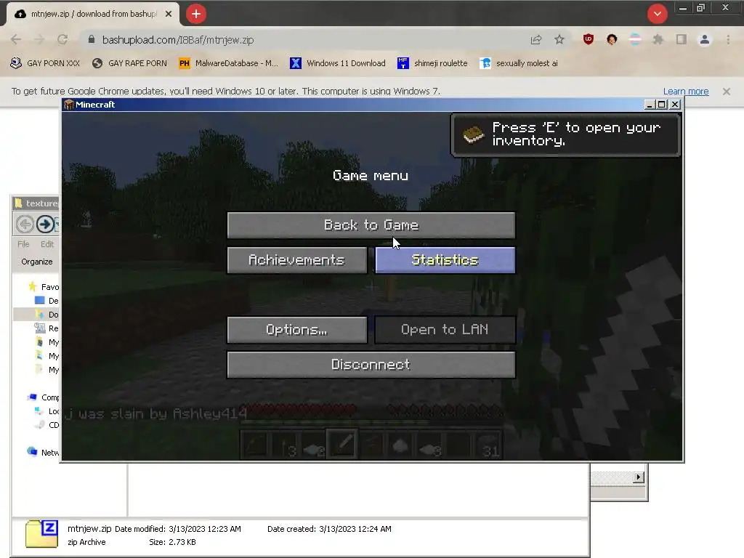744x558 pixels.
Task: Click the inventory tutorial hint toast
Action: [x=565, y=134]
